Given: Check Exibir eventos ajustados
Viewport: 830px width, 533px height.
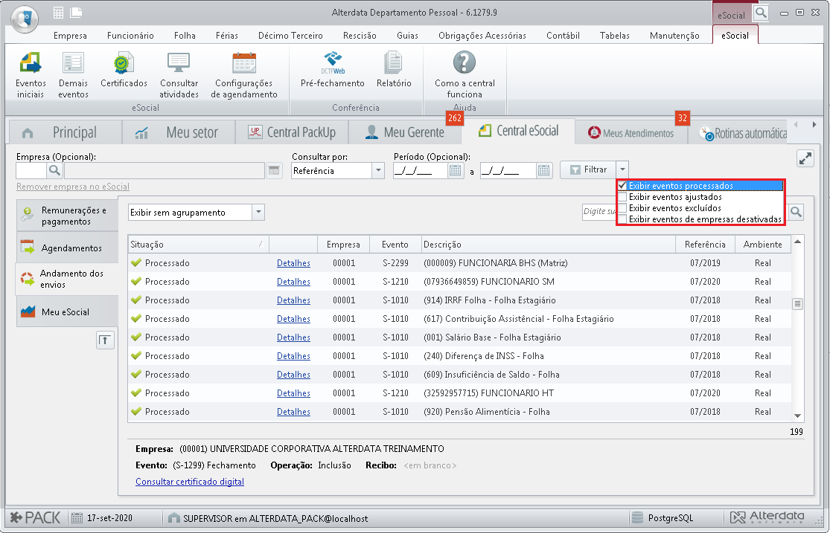Looking at the screenshot, I should (622, 197).
